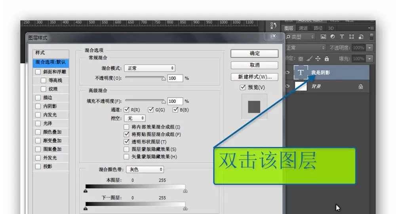
Task: Uncheck the R(R) channel checkbox
Action: (127, 110)
